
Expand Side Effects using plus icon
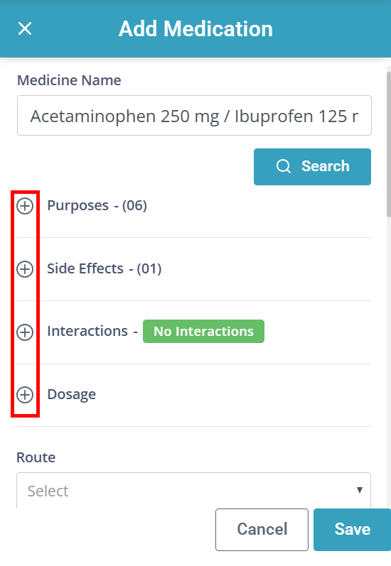(25, 269)
